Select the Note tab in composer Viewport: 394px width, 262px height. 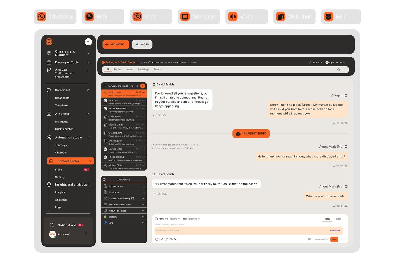coord(339,219)
